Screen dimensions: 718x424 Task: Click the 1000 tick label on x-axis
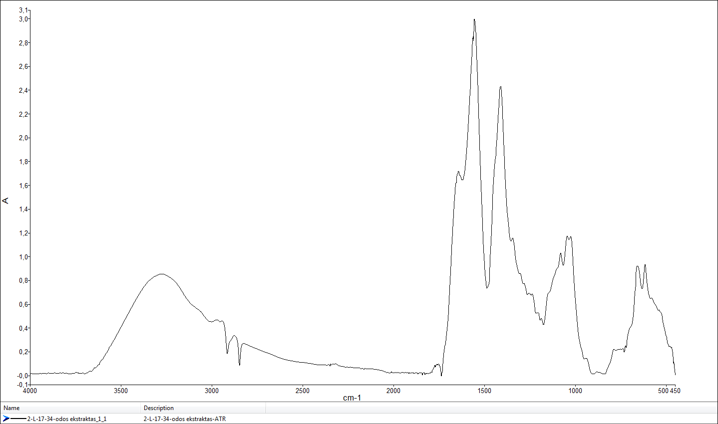575,391
